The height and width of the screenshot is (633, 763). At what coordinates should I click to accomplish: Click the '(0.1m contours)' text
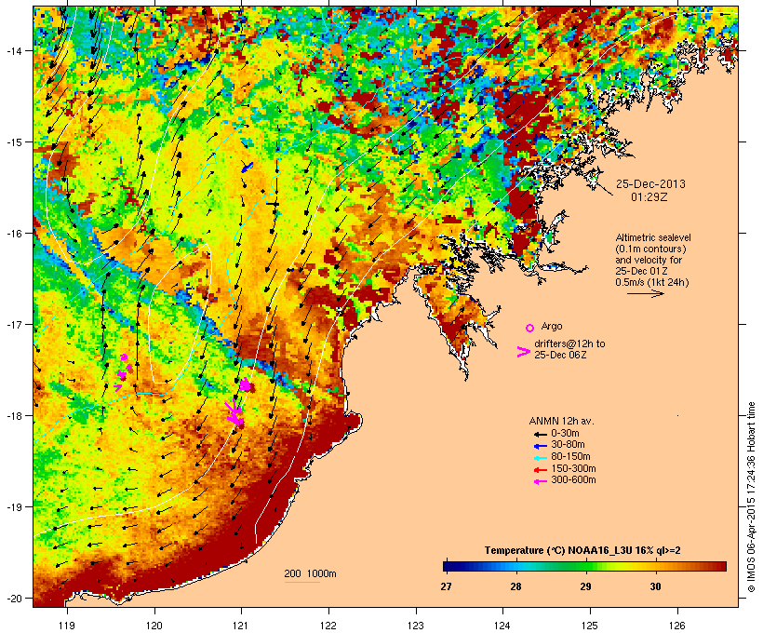(x=651, y=249)
